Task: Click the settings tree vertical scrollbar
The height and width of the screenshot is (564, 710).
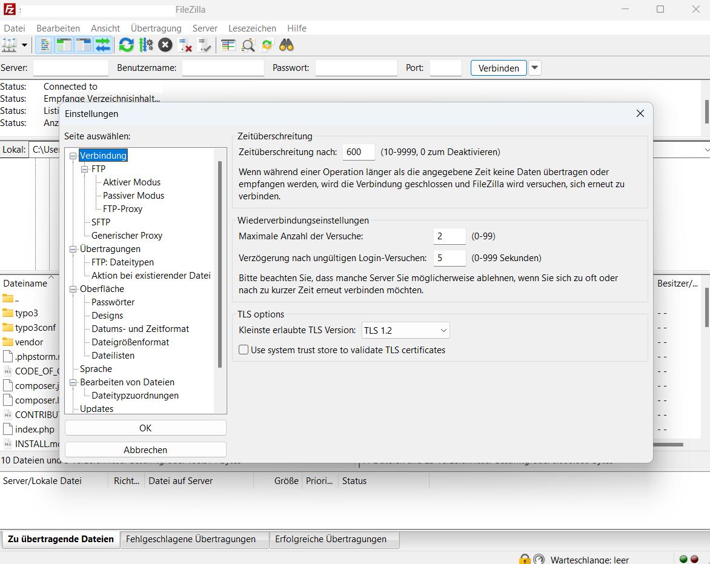Action: point(220,264)
